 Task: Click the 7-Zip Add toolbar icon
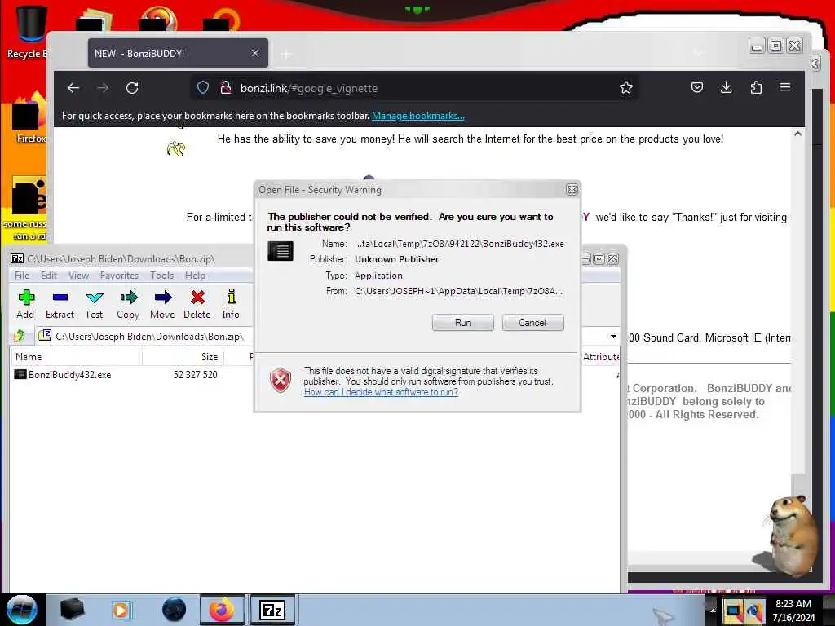(25, 304)
